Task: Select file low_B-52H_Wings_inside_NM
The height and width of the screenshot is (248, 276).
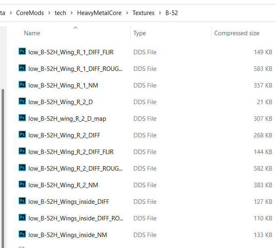Action: coord(68,235)
